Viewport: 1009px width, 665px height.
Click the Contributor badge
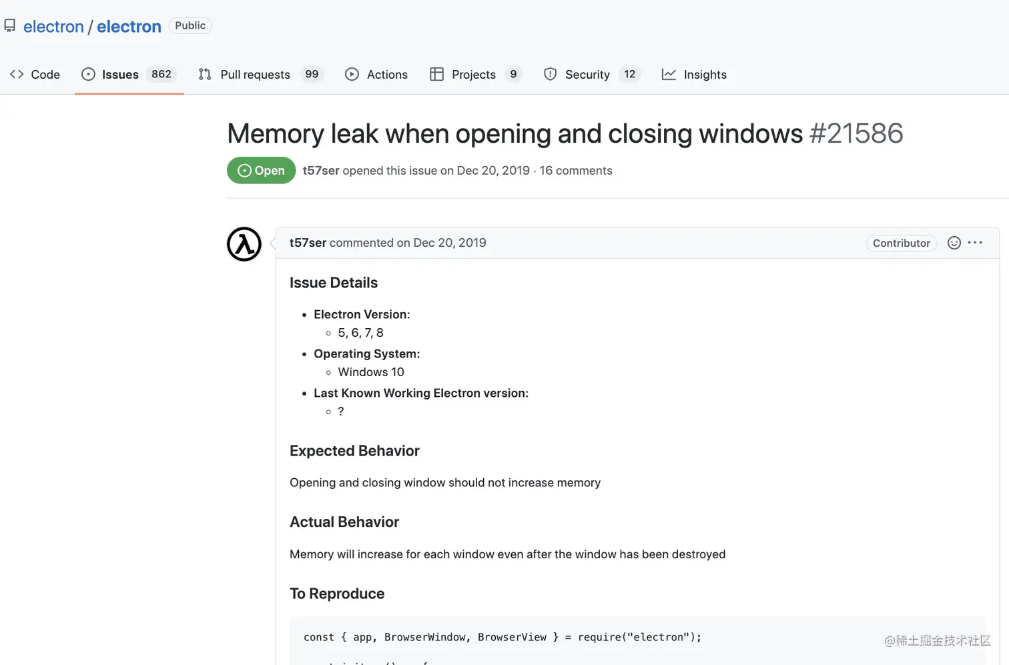pyautogui.click(x=902, y=243)
